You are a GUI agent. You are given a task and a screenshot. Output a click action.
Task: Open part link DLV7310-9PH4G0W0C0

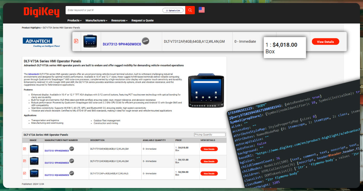57,151
